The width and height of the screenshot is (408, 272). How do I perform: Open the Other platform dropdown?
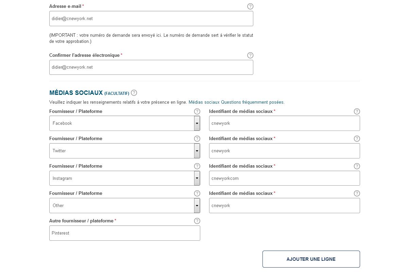197,205
